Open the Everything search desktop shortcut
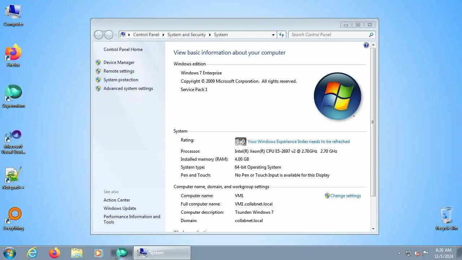Viewport: 462px width, 260px height. [13, 219]
